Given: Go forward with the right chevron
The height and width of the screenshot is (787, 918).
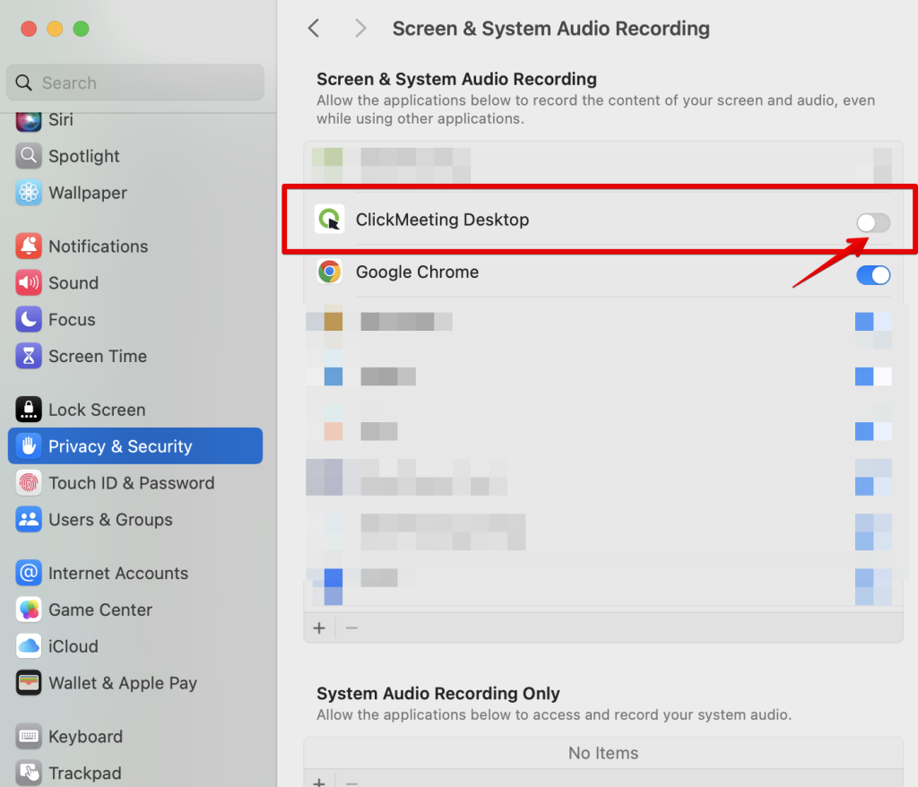Looking at the screenshot, I should [360, 28].
